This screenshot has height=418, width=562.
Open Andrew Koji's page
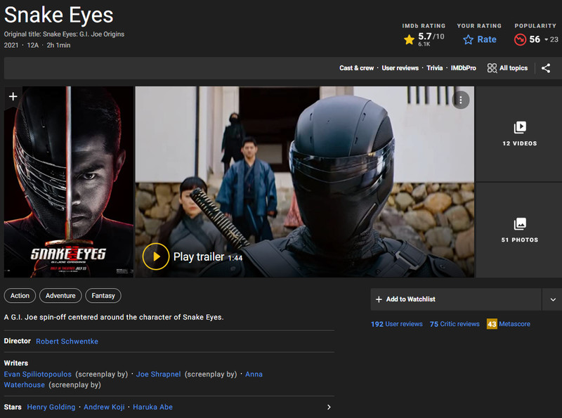[104, 407]
